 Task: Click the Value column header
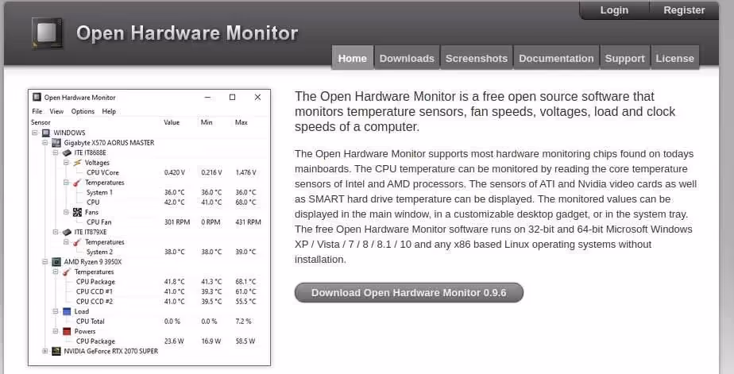(x=172, y=122)
